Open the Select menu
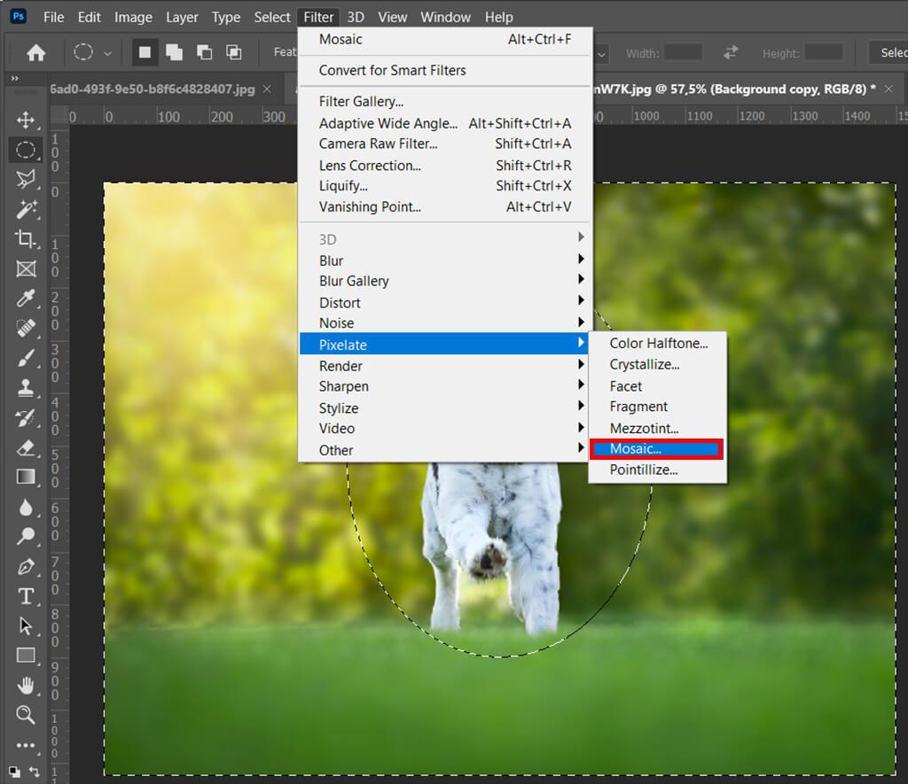 [271, 16]
